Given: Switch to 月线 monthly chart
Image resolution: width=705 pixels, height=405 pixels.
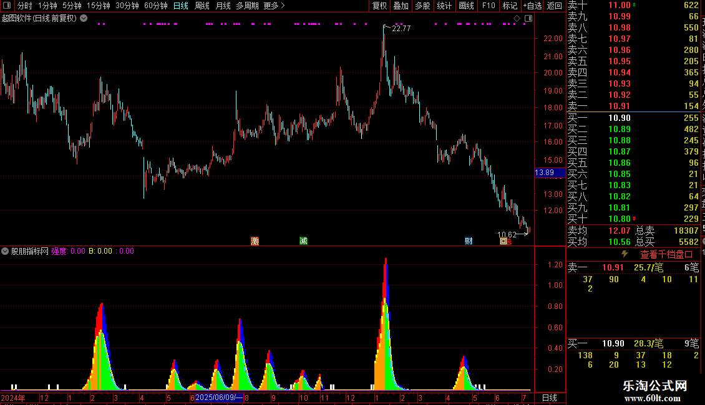Looking at the screenshot, I should (x=223, y=6).
